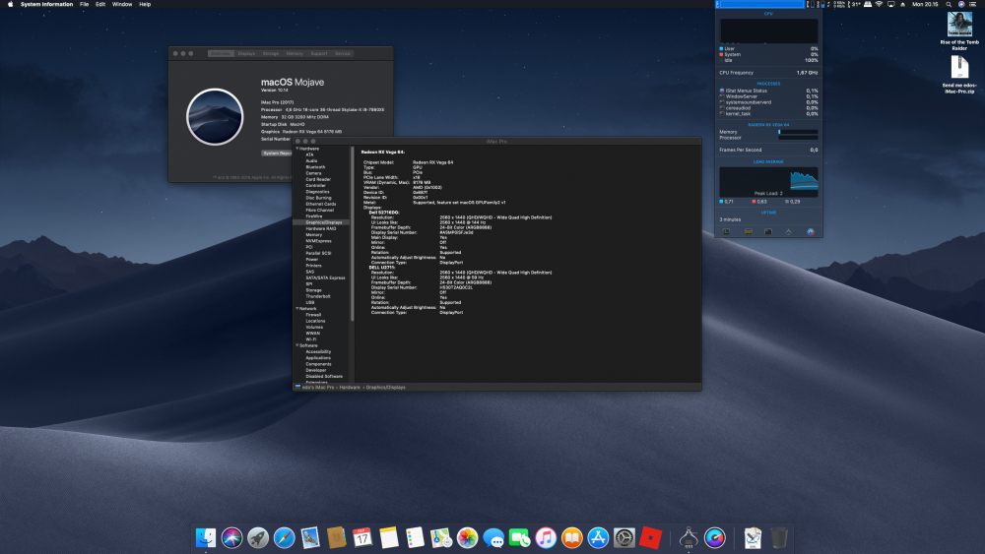Open Contacts book icon in Dock
Viewport: 985px width, 554px height.
(x=337, y=537)
